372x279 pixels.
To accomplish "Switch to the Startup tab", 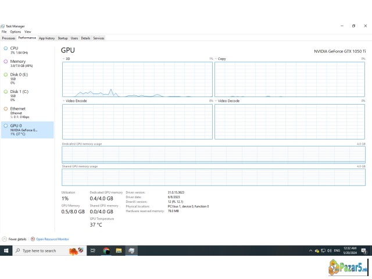I will coord(62,38).
